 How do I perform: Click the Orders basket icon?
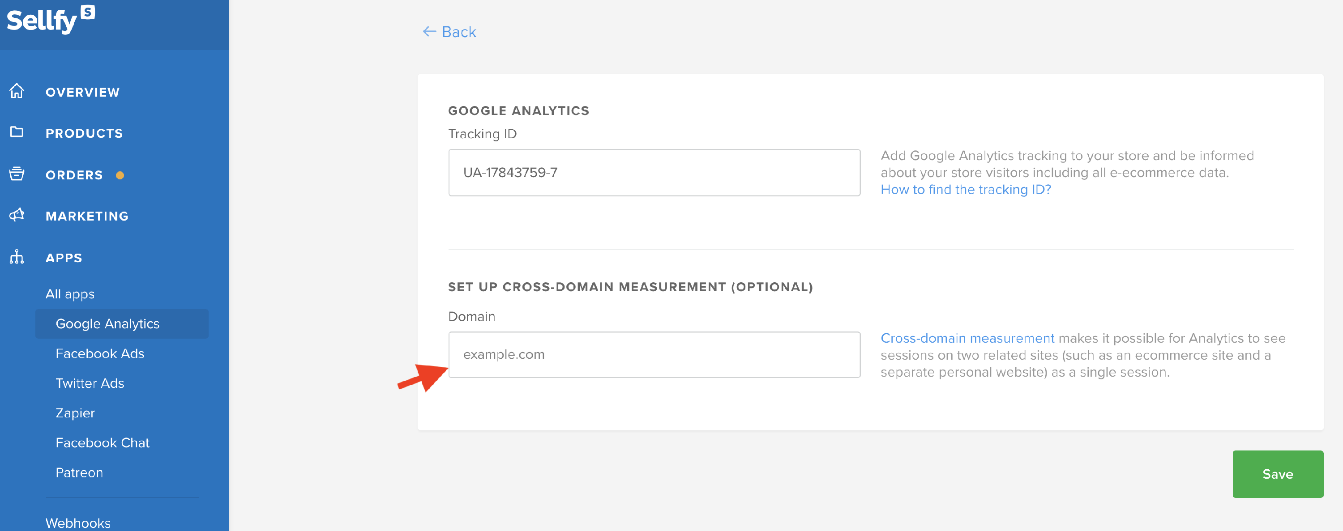[x=17, y=174]
